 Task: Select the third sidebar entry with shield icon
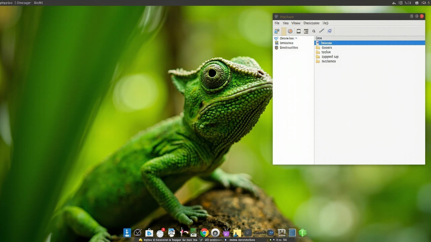pyautogui.click(x=286, y=48)
